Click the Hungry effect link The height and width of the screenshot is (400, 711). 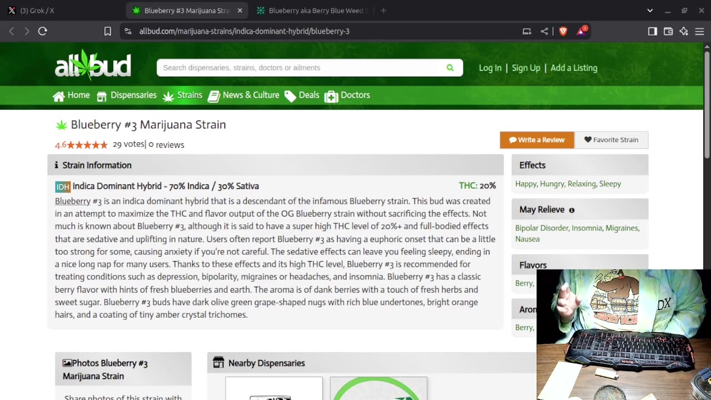pos(552,184)
